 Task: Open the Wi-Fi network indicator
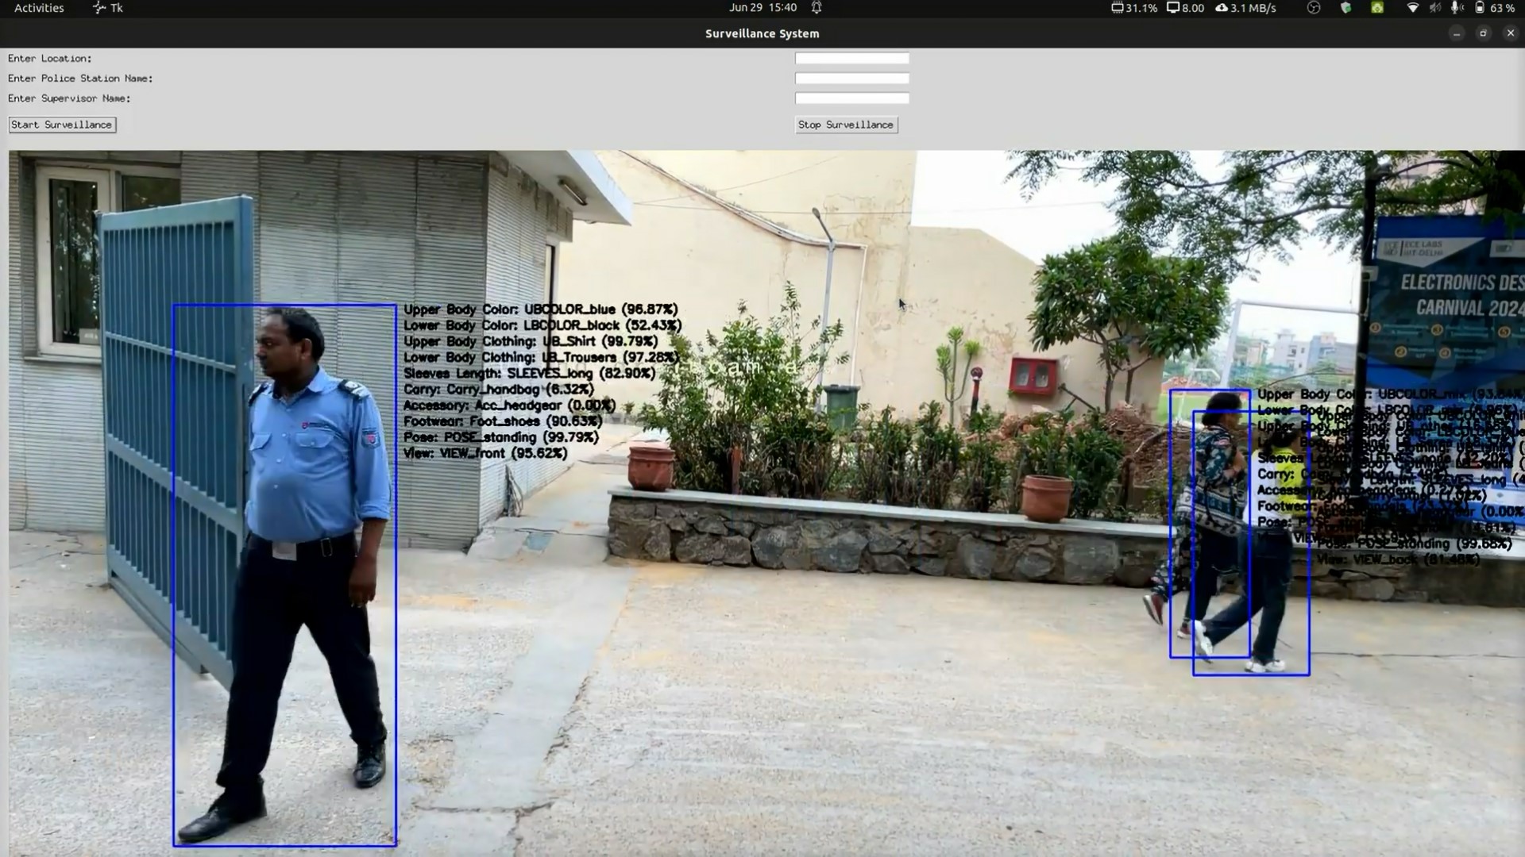[x=1412, y=8]
